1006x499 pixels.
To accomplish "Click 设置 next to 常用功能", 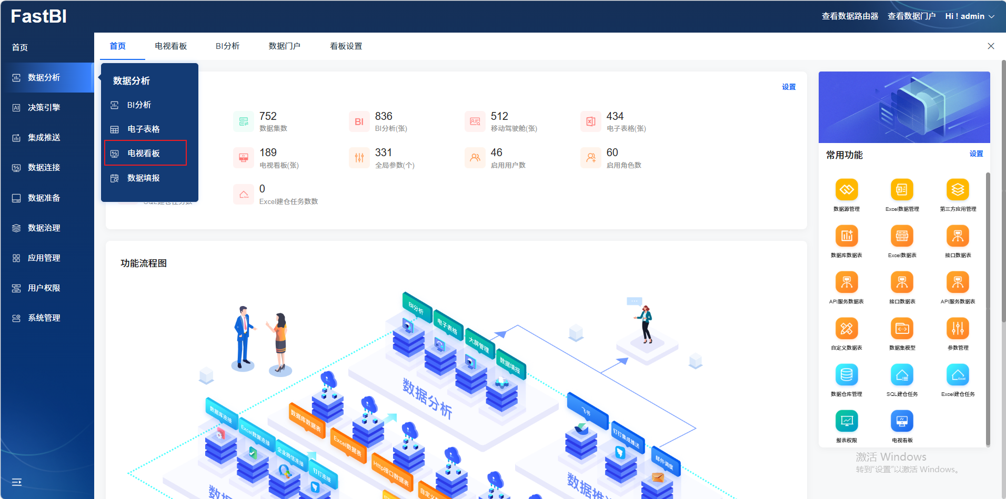I will [976, 154].
